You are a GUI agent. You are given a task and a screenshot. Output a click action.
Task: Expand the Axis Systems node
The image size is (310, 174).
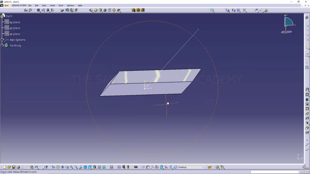click(x=2, y=40)
